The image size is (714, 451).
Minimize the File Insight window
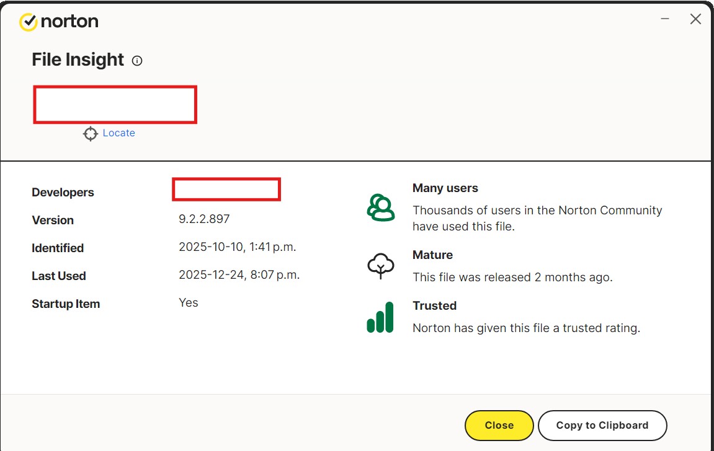[665, 19]
